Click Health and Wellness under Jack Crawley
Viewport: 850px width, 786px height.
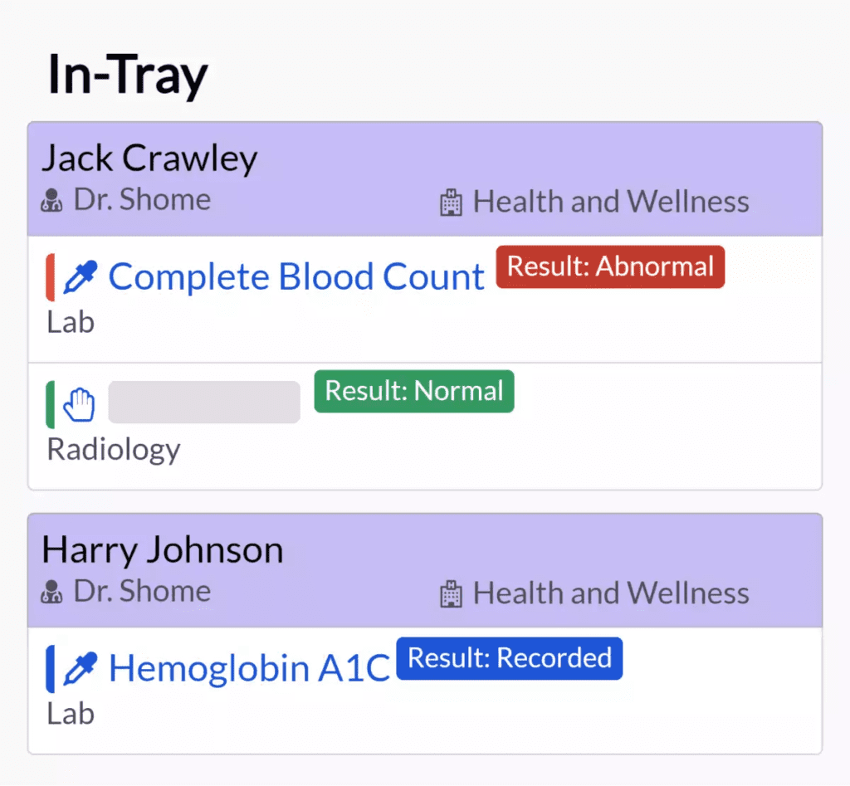(611, 202)
